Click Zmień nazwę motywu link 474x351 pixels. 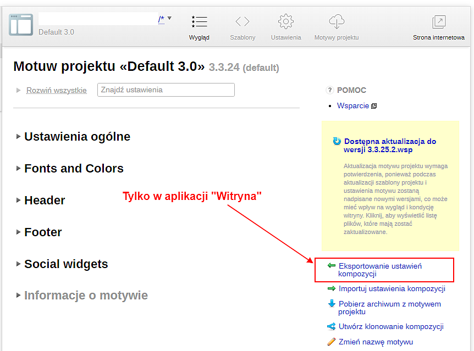376,342
